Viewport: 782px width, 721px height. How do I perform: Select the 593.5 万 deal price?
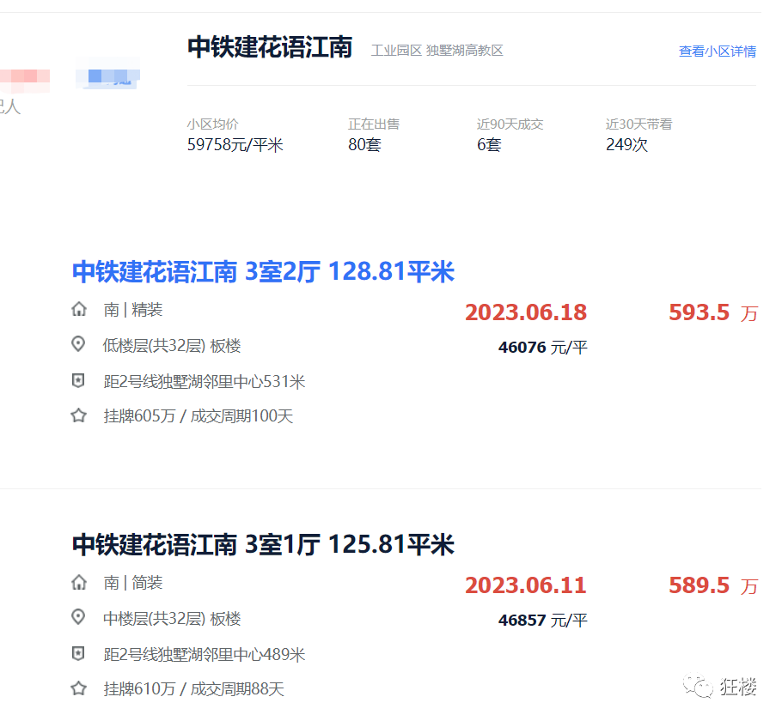(713, 313)
